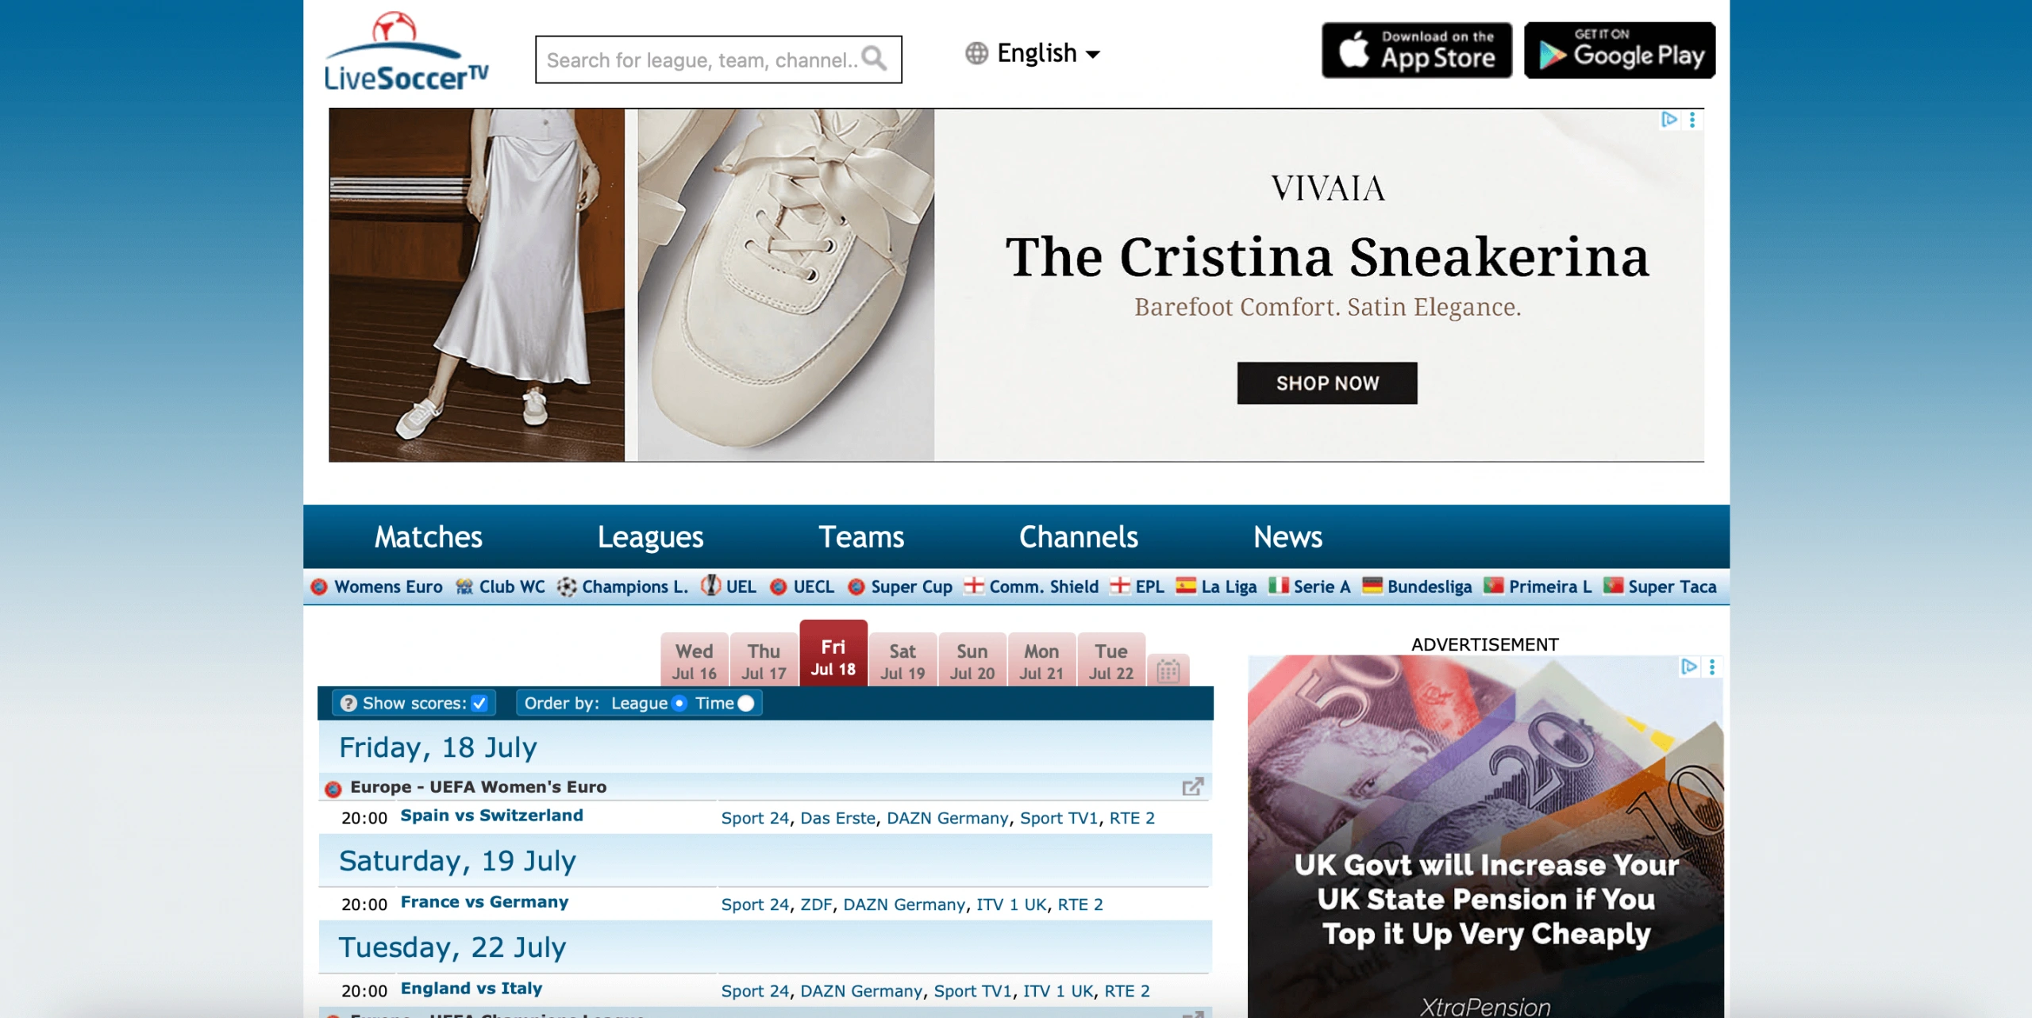
Task: Open the calendar date picker icon
Action: pos(1168,671)
